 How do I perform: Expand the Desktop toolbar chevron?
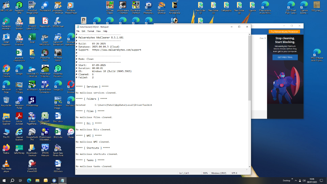pos(292,179)
